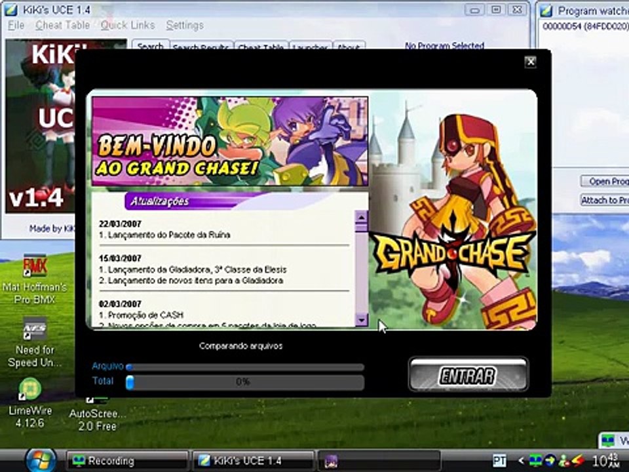Click the bolt-shaped tray icon beside the clock

coord(578,460)
